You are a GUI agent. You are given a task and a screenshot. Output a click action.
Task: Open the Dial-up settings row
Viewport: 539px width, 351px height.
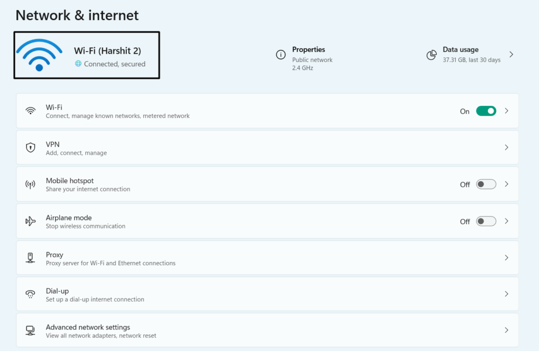coord(263,294)
